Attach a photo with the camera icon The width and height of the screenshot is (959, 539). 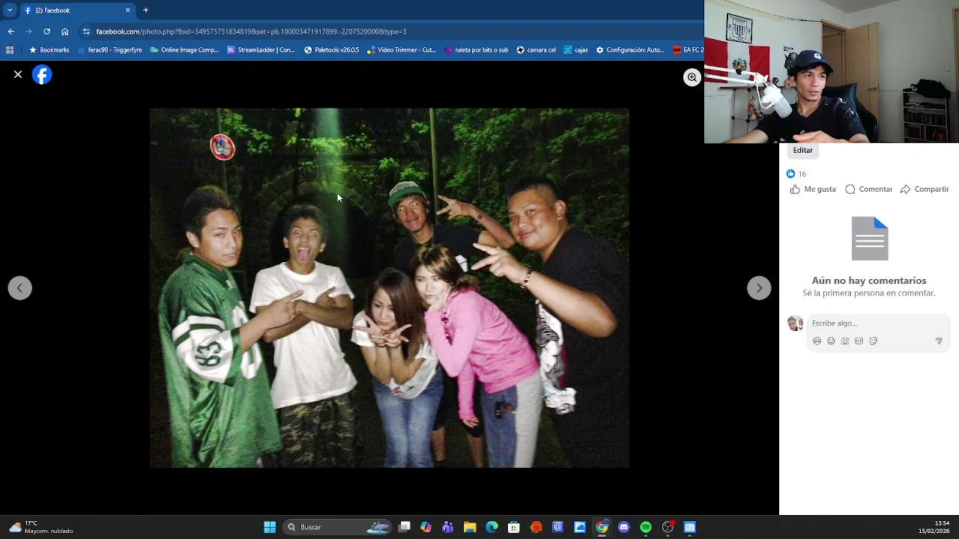pyautogui.click(x=845, y=341)
